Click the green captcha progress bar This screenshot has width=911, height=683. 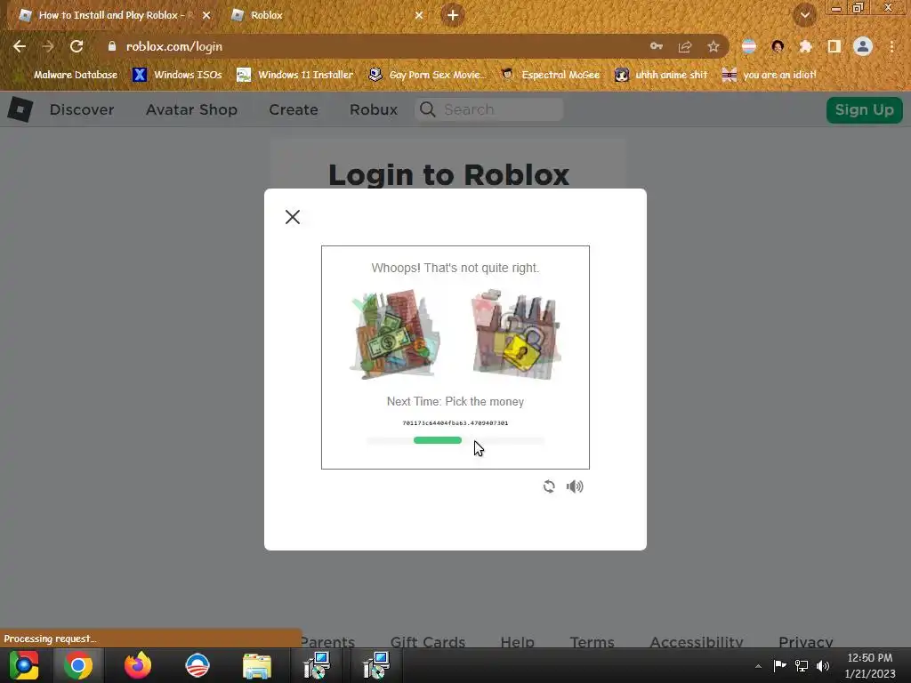pos(438,440)
